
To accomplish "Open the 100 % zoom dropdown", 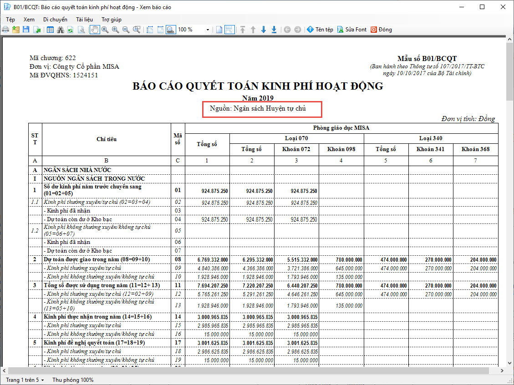I will (208, 30).
